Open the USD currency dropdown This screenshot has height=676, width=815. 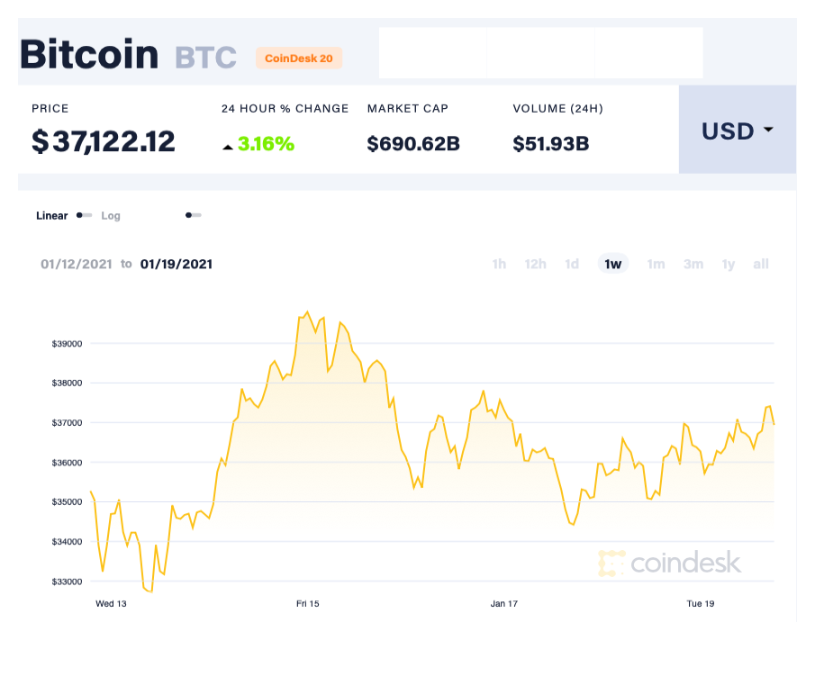[x=737, y=131]
